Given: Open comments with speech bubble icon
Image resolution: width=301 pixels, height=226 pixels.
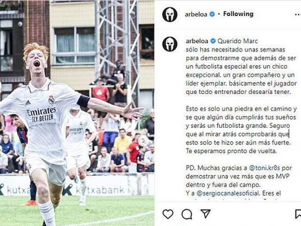Looking at the screenshot, I should pos(187,214).
